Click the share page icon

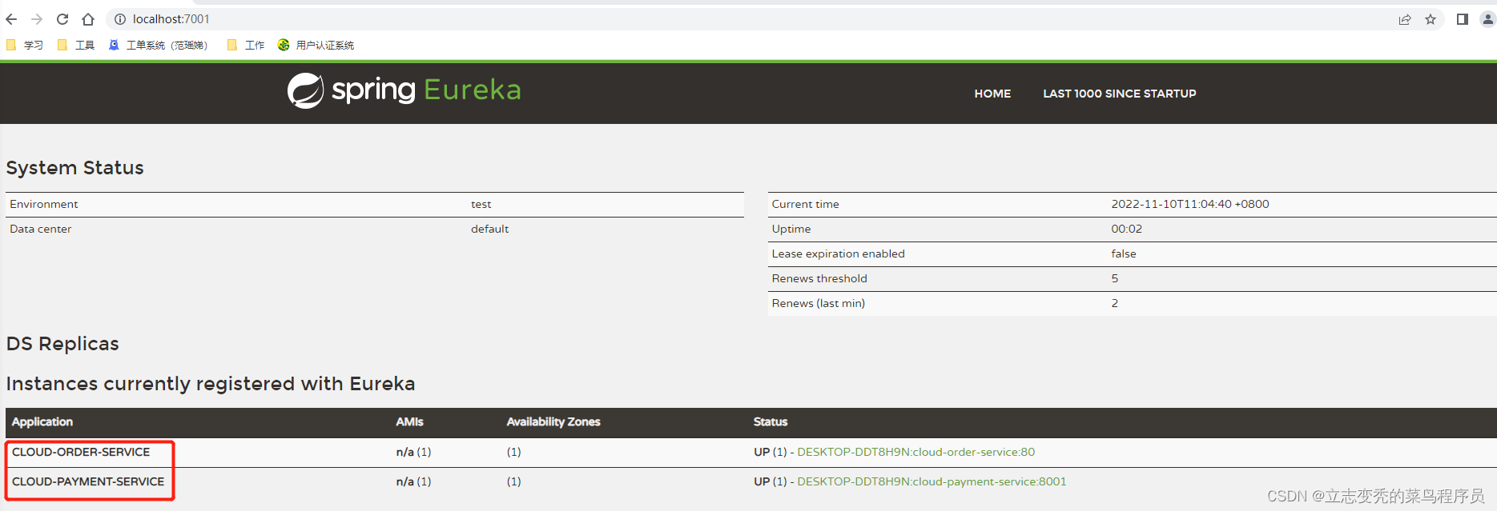click(1405, 19)
